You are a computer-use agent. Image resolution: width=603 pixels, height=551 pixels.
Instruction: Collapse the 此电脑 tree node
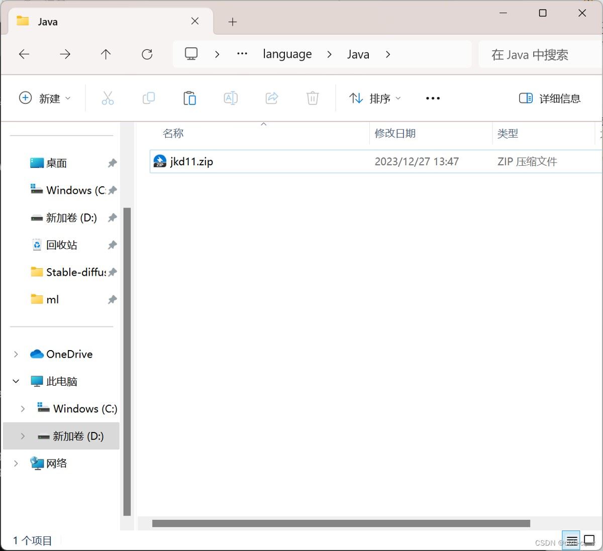(x=16, y=381)
